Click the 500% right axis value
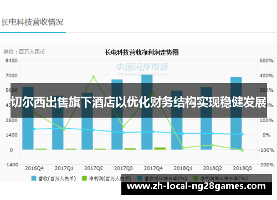This screenshot has width=277, height=200. click(266, 61)
